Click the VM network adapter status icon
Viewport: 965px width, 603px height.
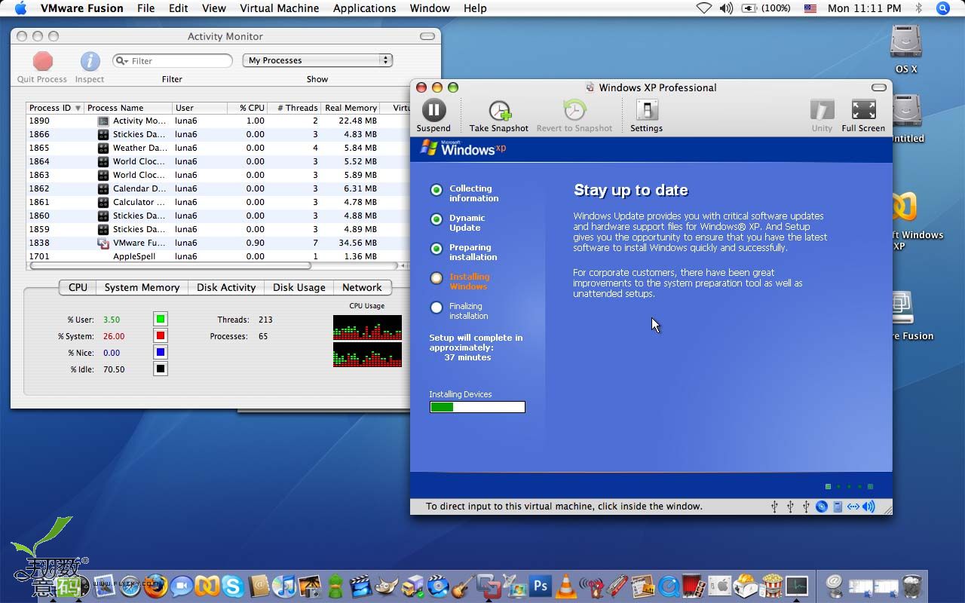(x=853, y=507)
